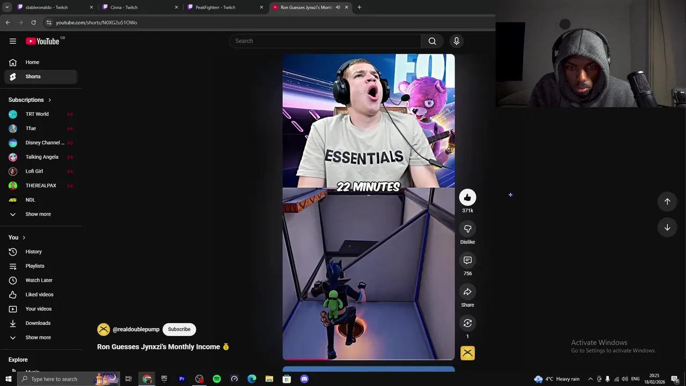Start voice search with microphone icon
Screen dimensions: 686x386
tap(457, 41)
